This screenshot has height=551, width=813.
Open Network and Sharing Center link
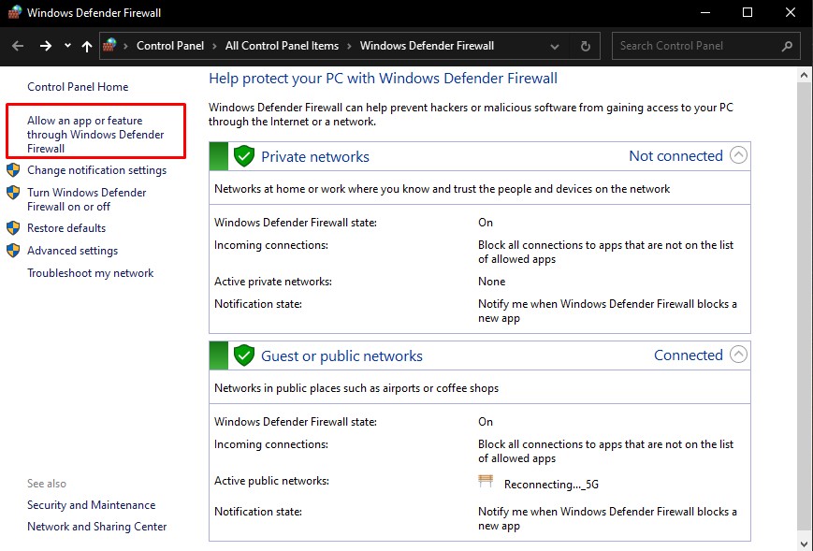(x=97, y=527)
